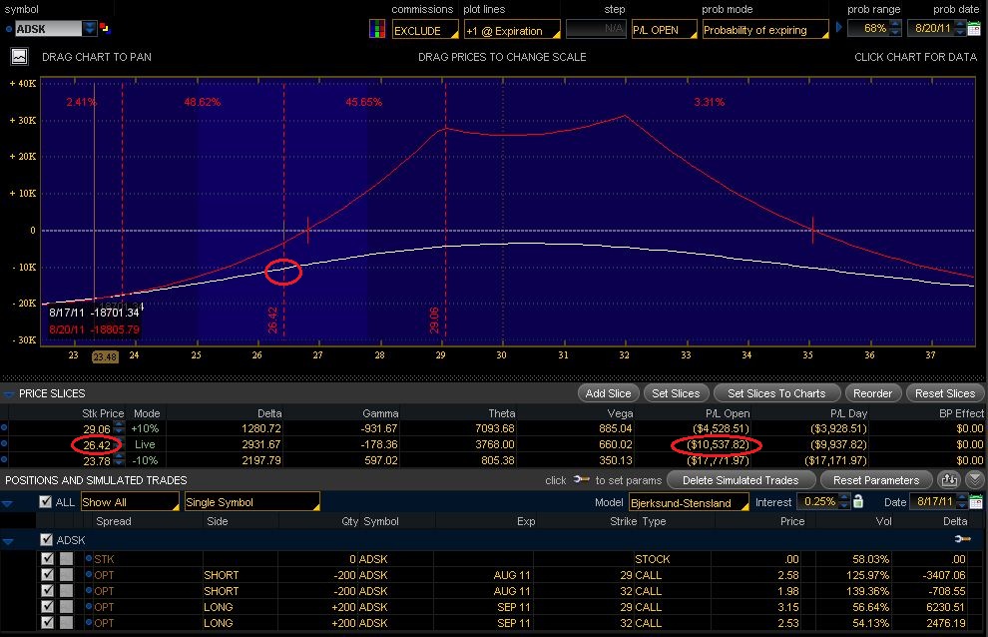Open the P/L OPEN dropdown
The height and width of the screenshot is (637, 988).
point(664,30)
